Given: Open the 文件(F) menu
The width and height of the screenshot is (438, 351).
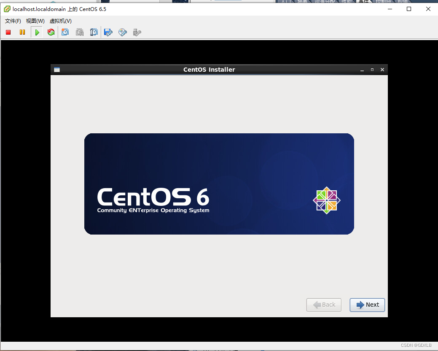Looking at the screenshot, I should 13,21.
